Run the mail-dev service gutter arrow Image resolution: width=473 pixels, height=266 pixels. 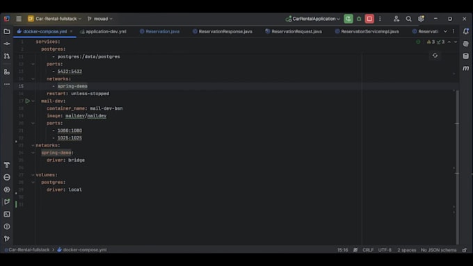(x=27, y=101)
